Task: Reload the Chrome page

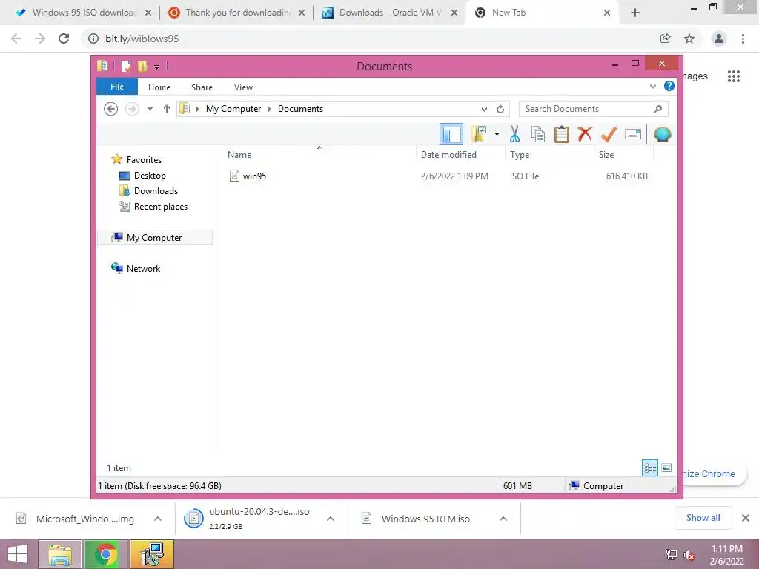Action: (x=64, y=39)
